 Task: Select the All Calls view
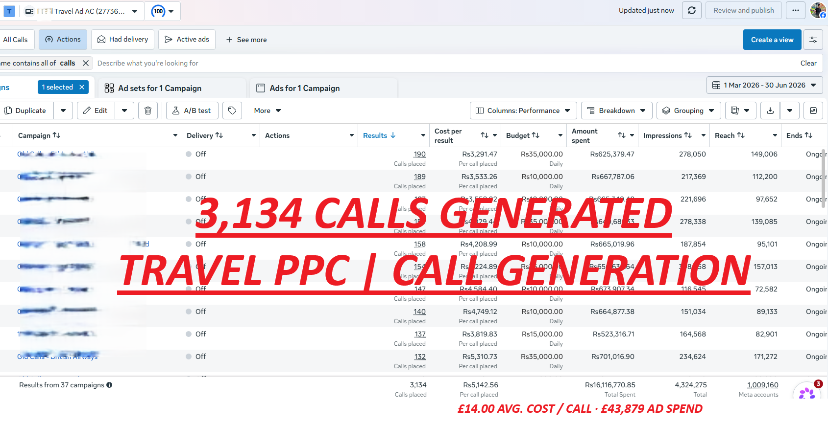pos(17,40)
